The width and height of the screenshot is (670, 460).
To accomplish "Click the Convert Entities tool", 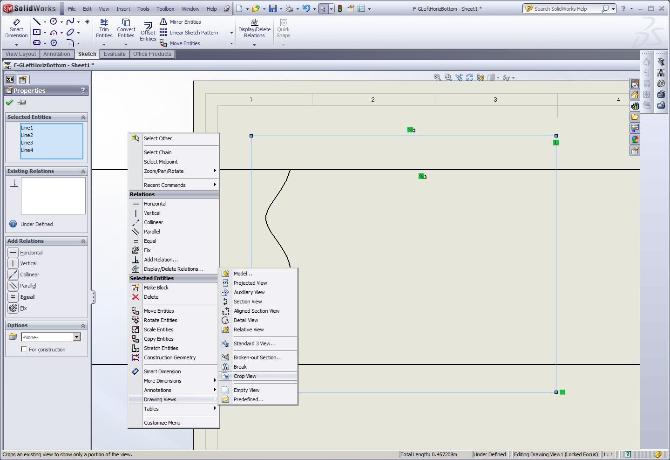I will tap(126, 28).
